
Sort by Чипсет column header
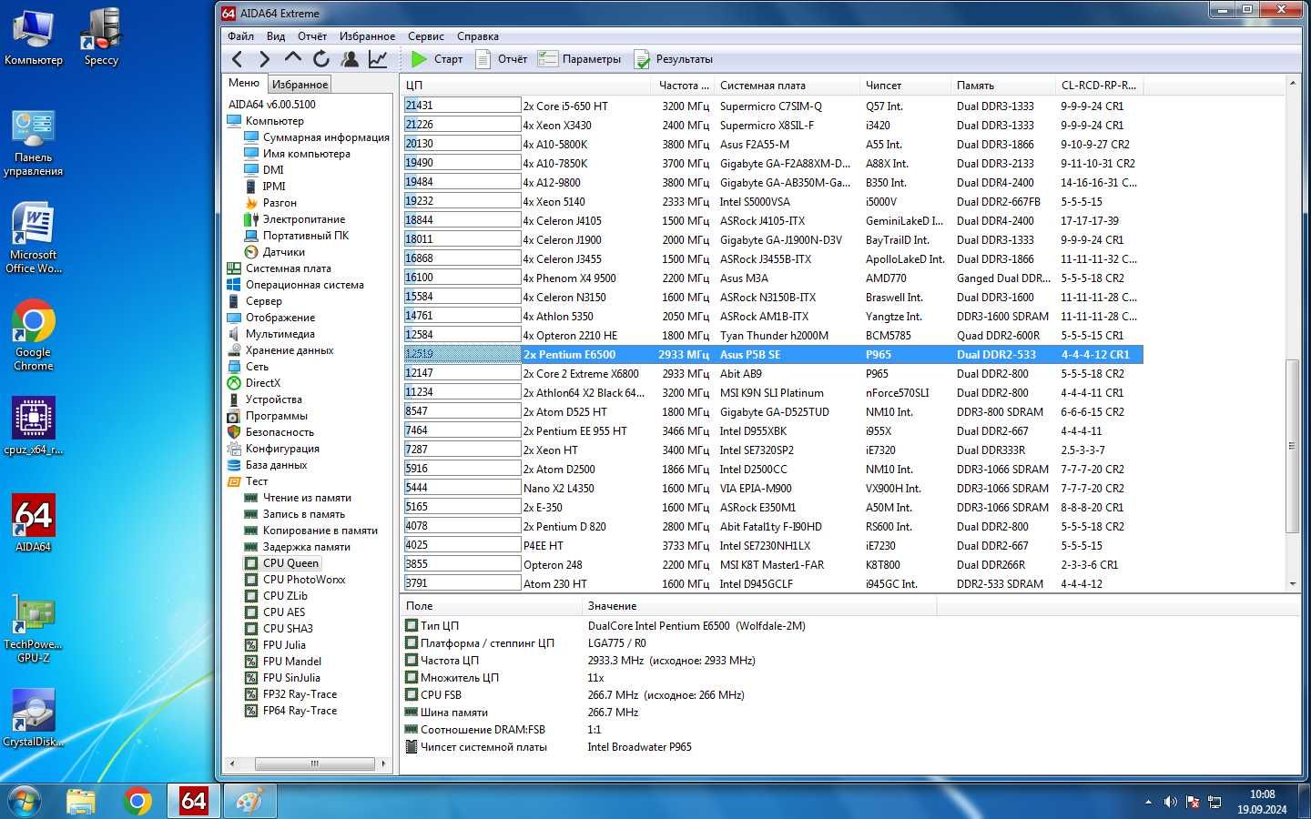click(x=906, y=85)
